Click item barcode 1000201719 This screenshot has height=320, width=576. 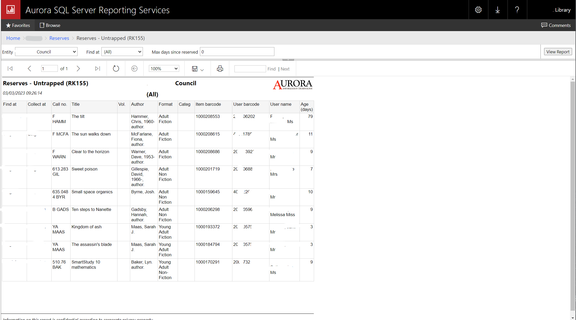click(x=208, y=169)
